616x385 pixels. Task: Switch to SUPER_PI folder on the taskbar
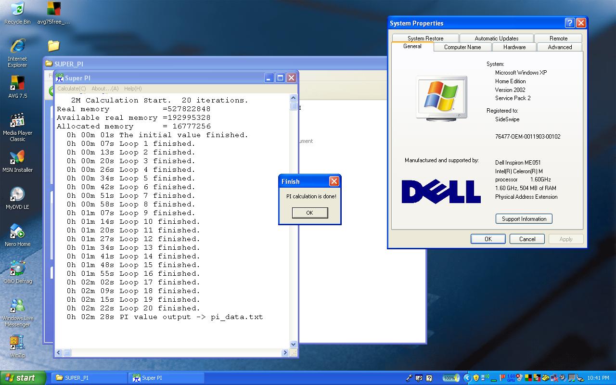(89, 378)
